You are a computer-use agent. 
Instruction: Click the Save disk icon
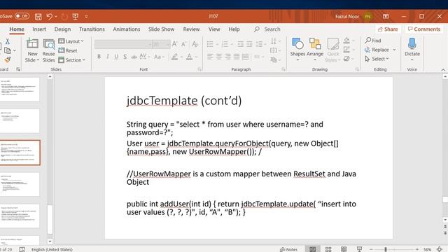38,17
